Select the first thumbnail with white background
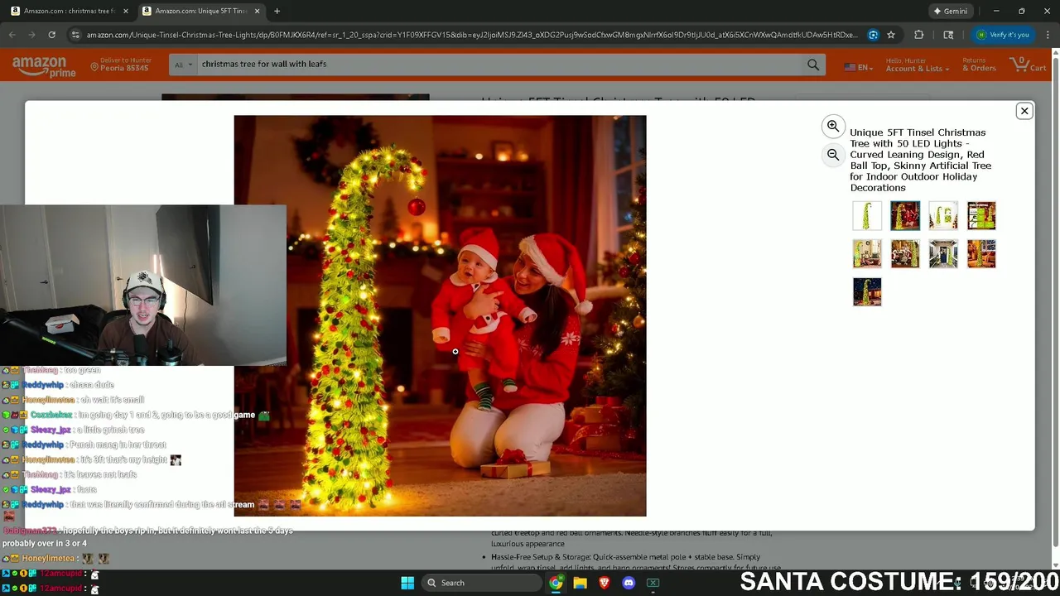This screenshot has height=596, width=1060. pos(867,216)
